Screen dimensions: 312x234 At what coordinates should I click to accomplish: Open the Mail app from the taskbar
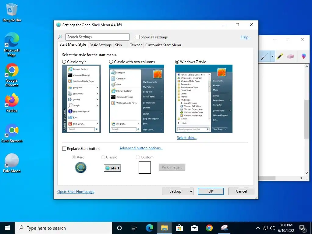click(194, 228)
